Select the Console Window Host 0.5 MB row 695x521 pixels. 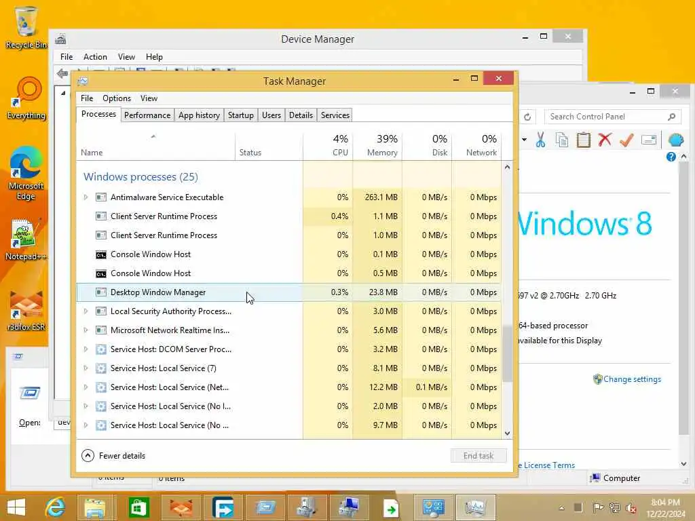(x=289, y=273)
